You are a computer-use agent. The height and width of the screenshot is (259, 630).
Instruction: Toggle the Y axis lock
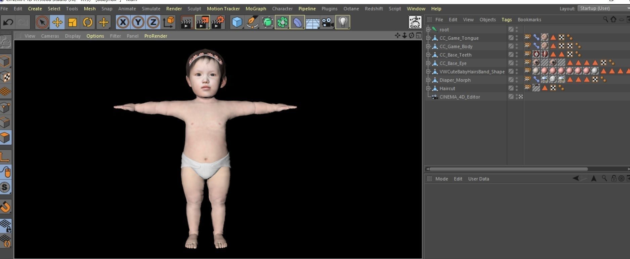click(138, 23)
